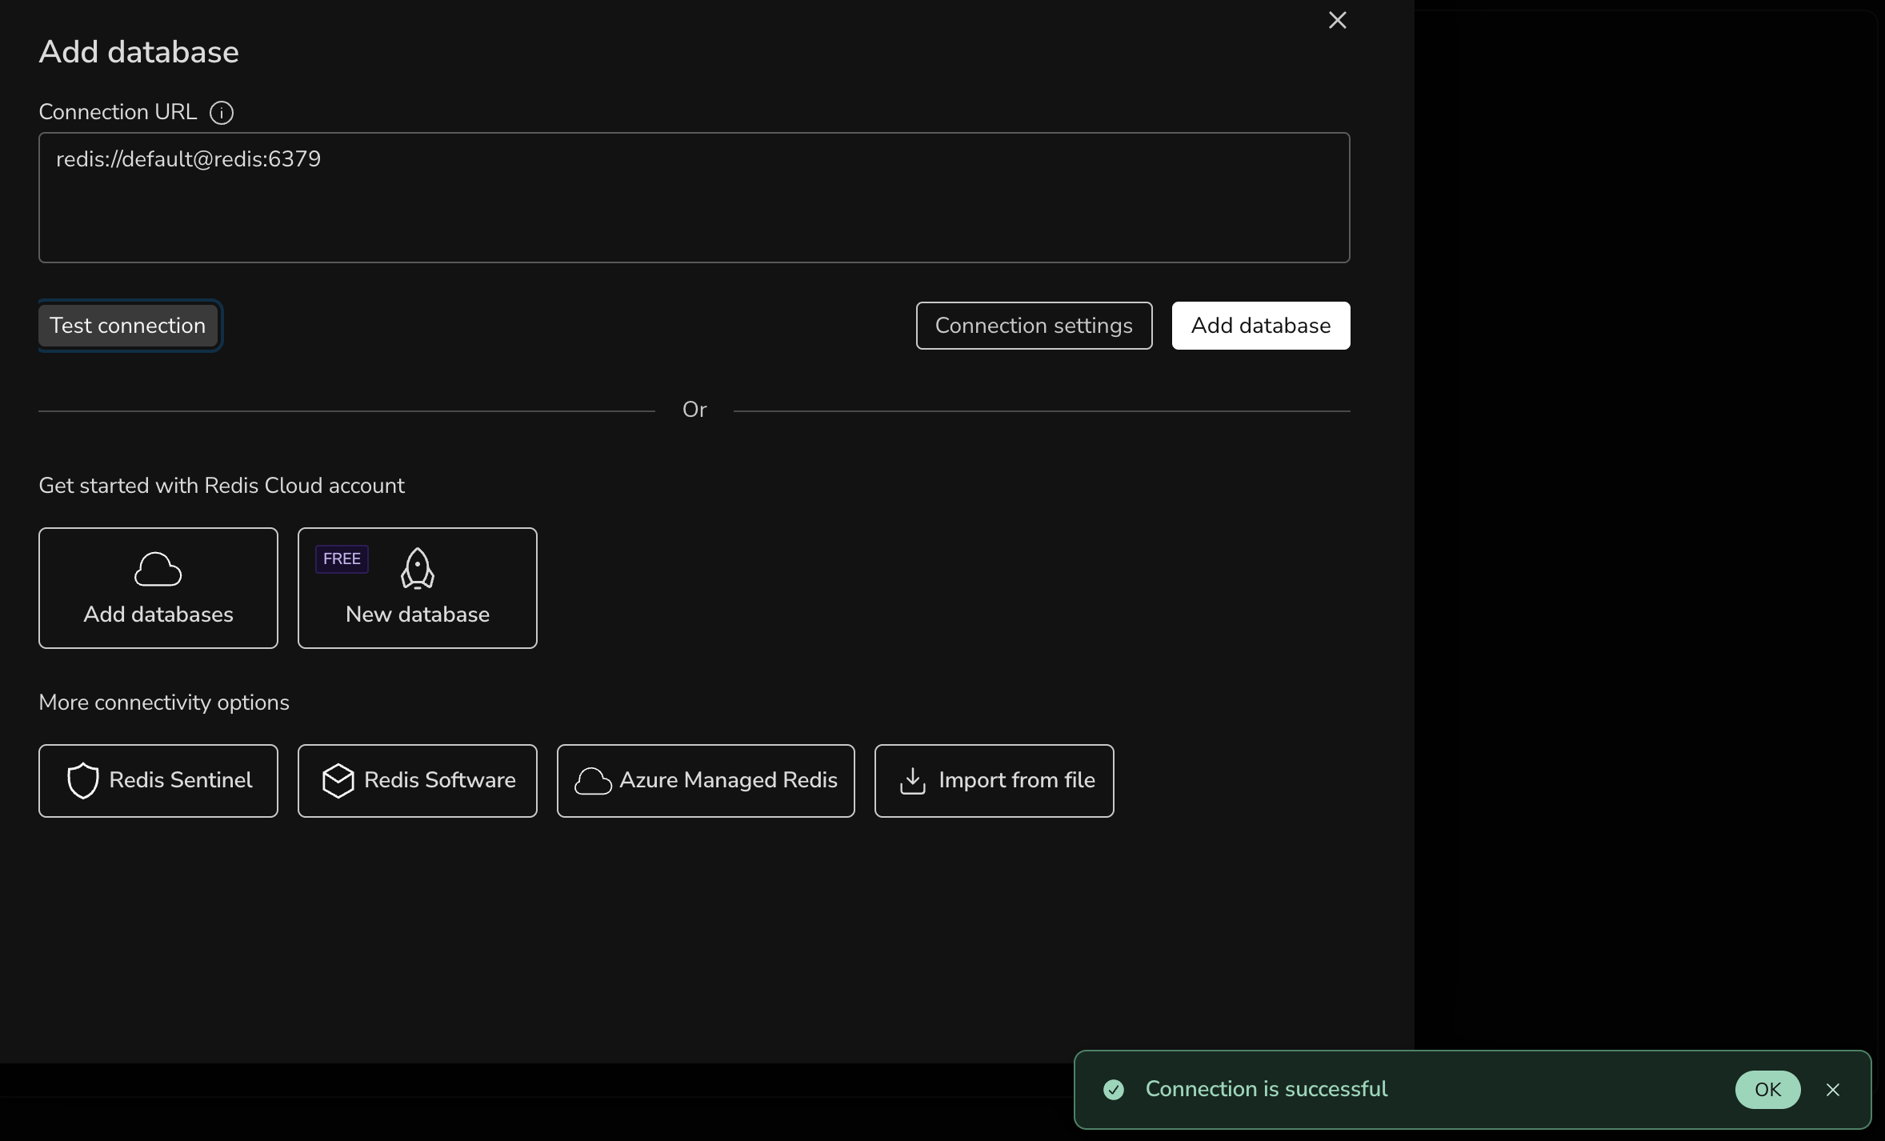The image size is (1885, 1141).
Task: Click the white Add database button
Action: pyautogui.click(x=1261, y=326)
